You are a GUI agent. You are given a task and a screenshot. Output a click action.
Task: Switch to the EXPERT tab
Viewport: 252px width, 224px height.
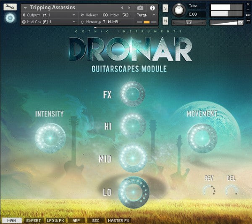pos(34,221)
